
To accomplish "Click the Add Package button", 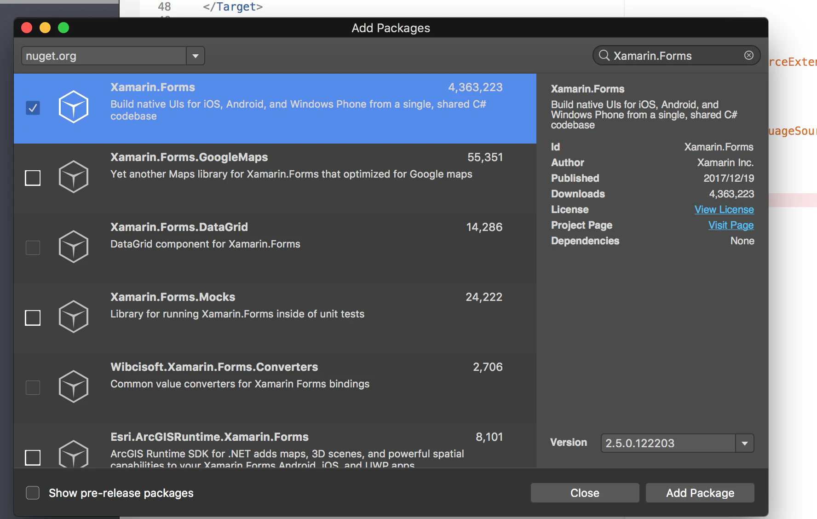I will coord(700,493).
